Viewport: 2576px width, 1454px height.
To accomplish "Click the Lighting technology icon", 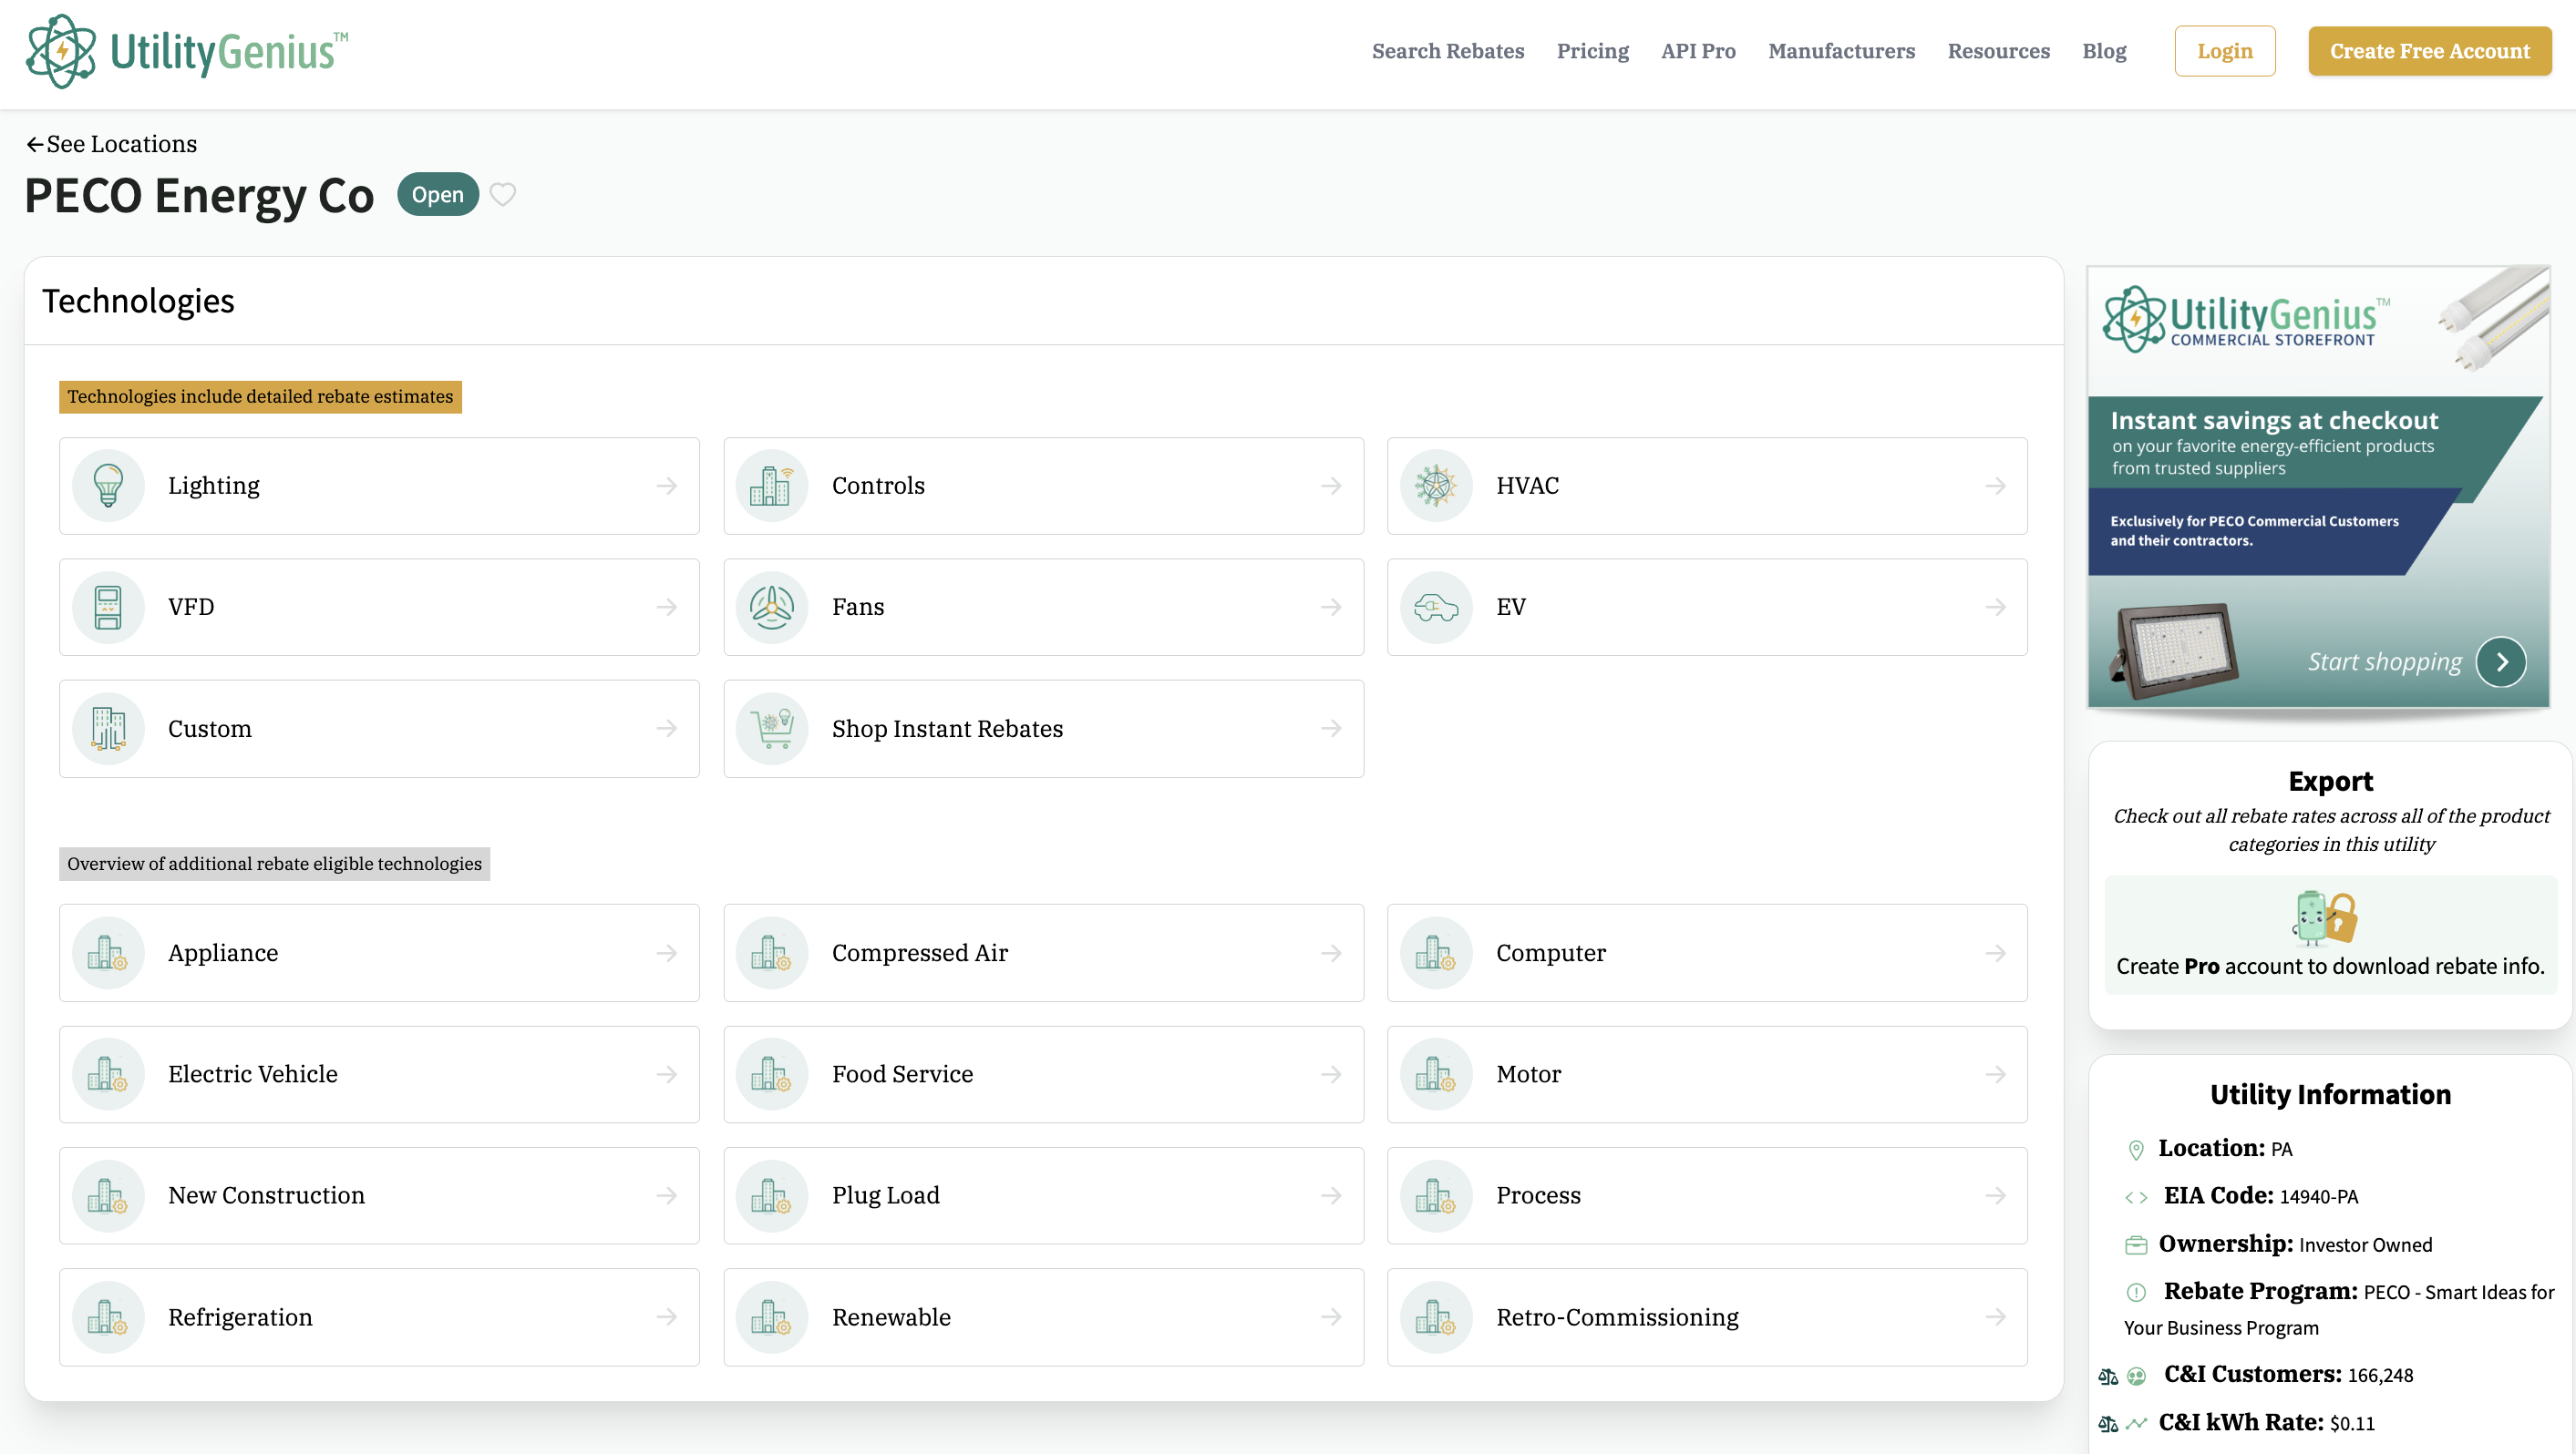I will pos(109,485).
